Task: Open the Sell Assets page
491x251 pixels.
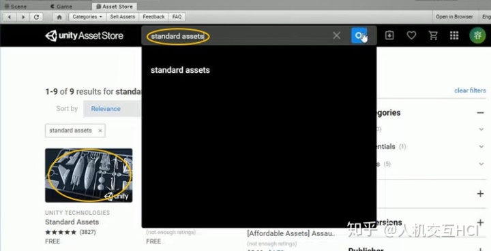Action: pyautogui.click(x=123, y=17)
